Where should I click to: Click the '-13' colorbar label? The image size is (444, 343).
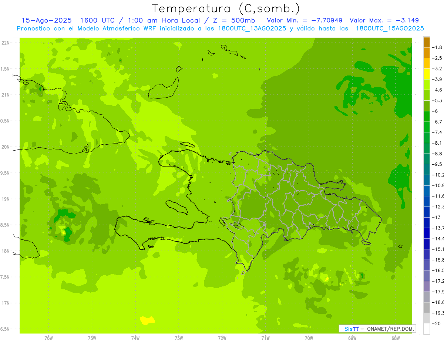(437, 217)
